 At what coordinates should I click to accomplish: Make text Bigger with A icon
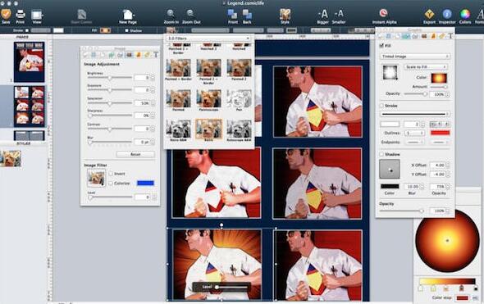[322, 14]
